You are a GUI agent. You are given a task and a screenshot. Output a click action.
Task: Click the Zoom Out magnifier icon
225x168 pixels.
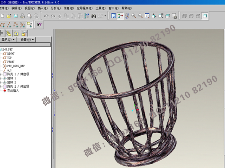tap(140, 16)
